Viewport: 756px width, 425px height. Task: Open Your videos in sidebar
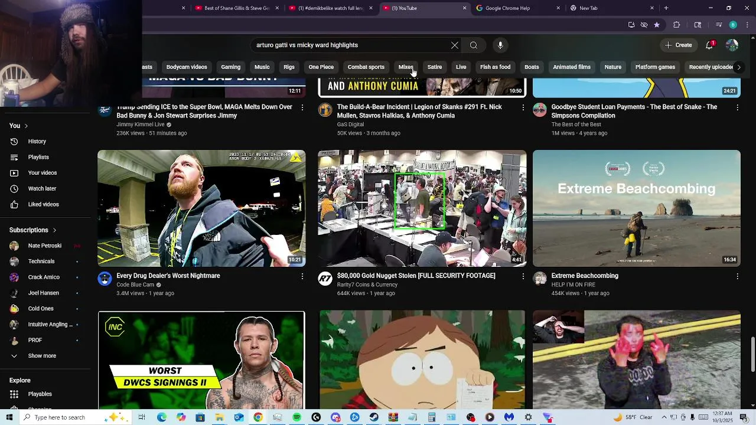tap(41, 173)
